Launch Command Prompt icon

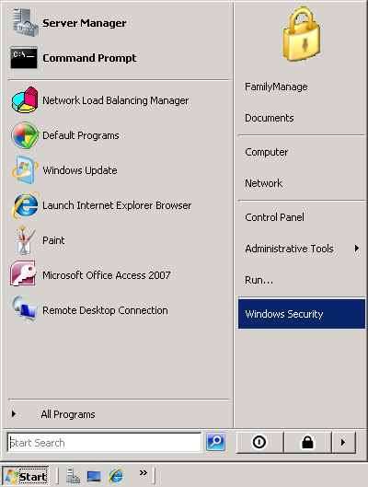point(24,58)
